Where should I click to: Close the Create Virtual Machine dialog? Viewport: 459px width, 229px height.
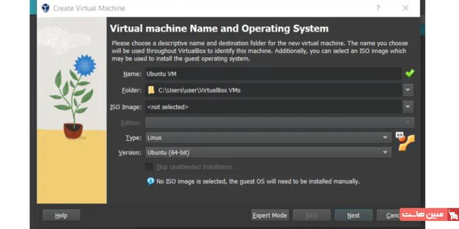point(406,8)
